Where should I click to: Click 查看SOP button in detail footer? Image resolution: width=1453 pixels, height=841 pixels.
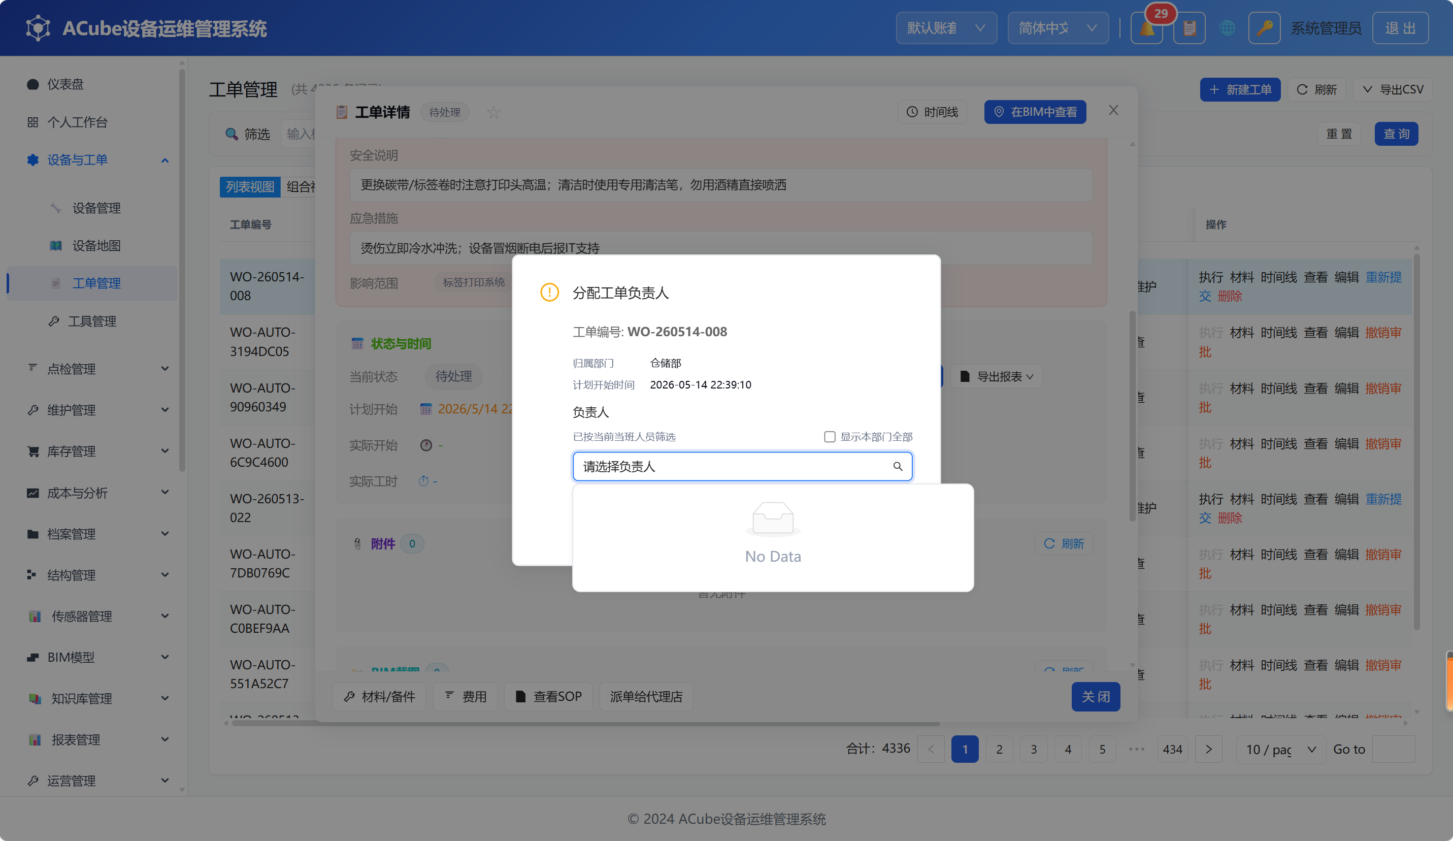548,697
